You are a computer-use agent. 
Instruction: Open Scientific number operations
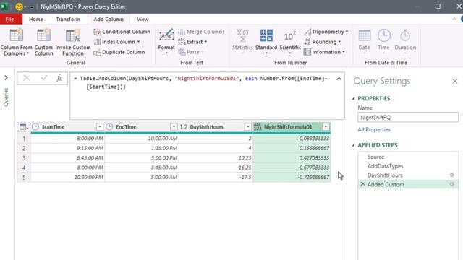click(x=290, y=42)
